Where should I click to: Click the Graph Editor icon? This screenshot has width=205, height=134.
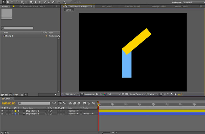93,103
